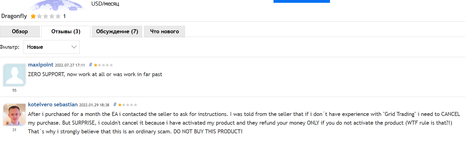Click maxipoint's default avatar icon
Image resolution: width=465 pixels, height=143 pixels.
pyautogui.click(x=14, y=75)
